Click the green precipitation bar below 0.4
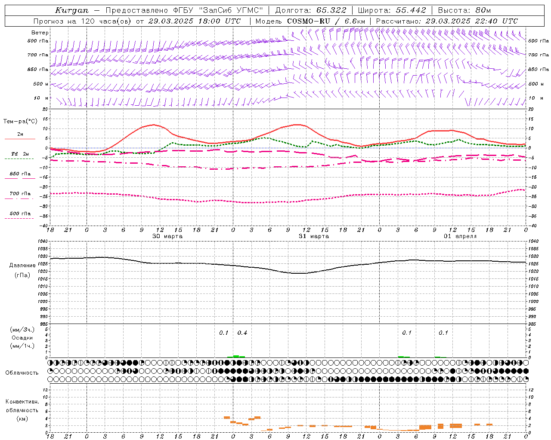This screenshot has width=551, height=440. 236,356
